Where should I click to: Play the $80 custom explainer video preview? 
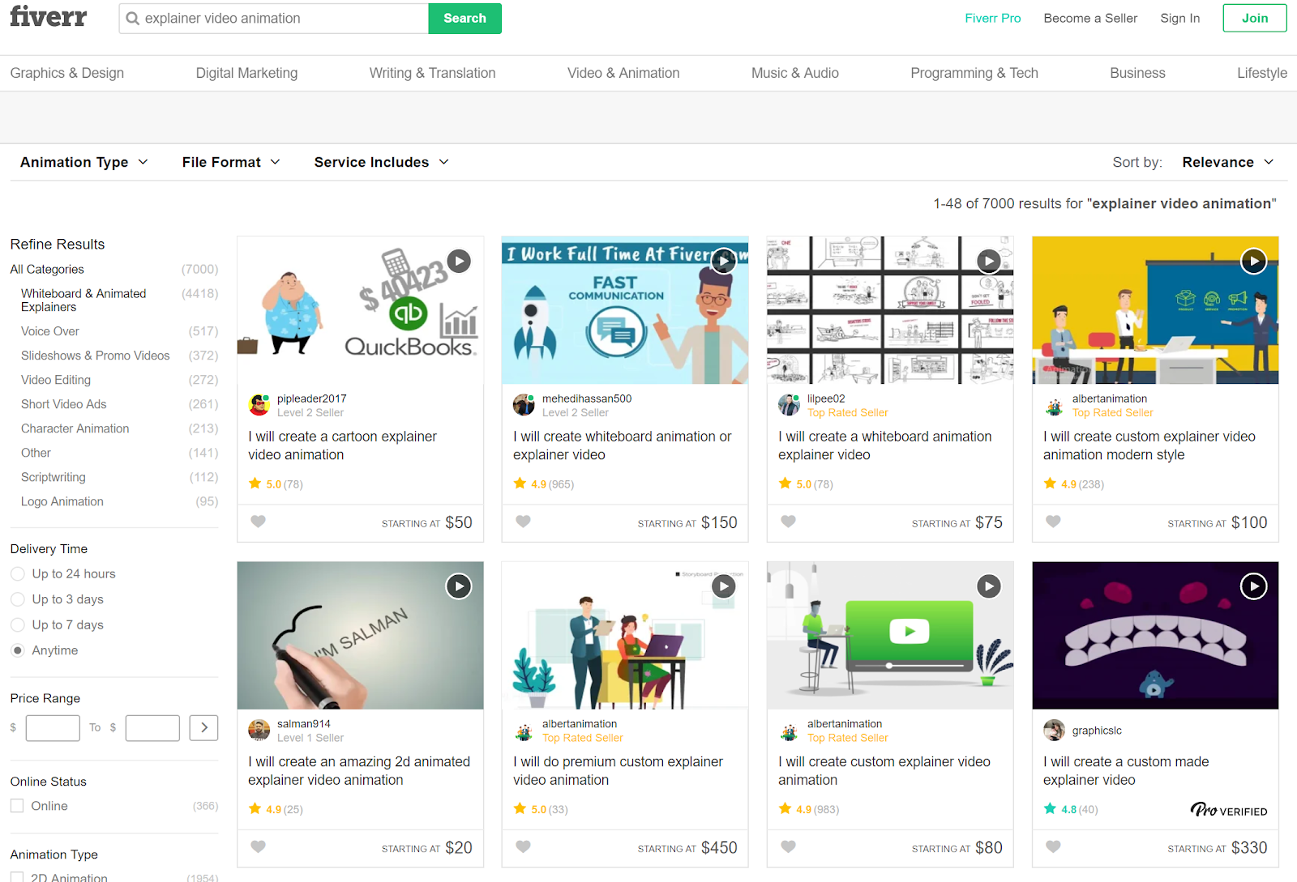[x=988, y=586]
